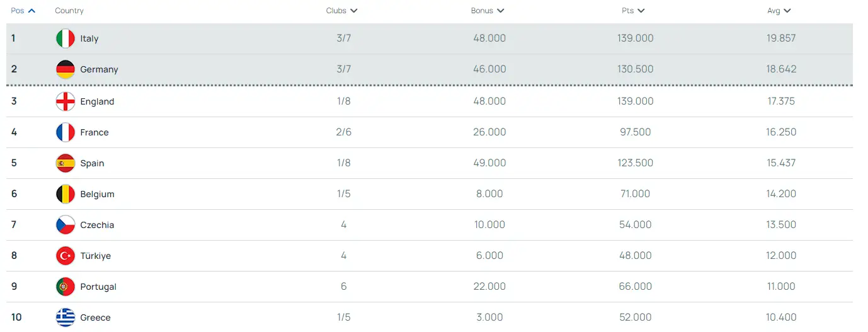Image resolution: width=868 pixels, height=332 pixels.
Task: Click the Belgium flag icon
Action: (66, 194)
